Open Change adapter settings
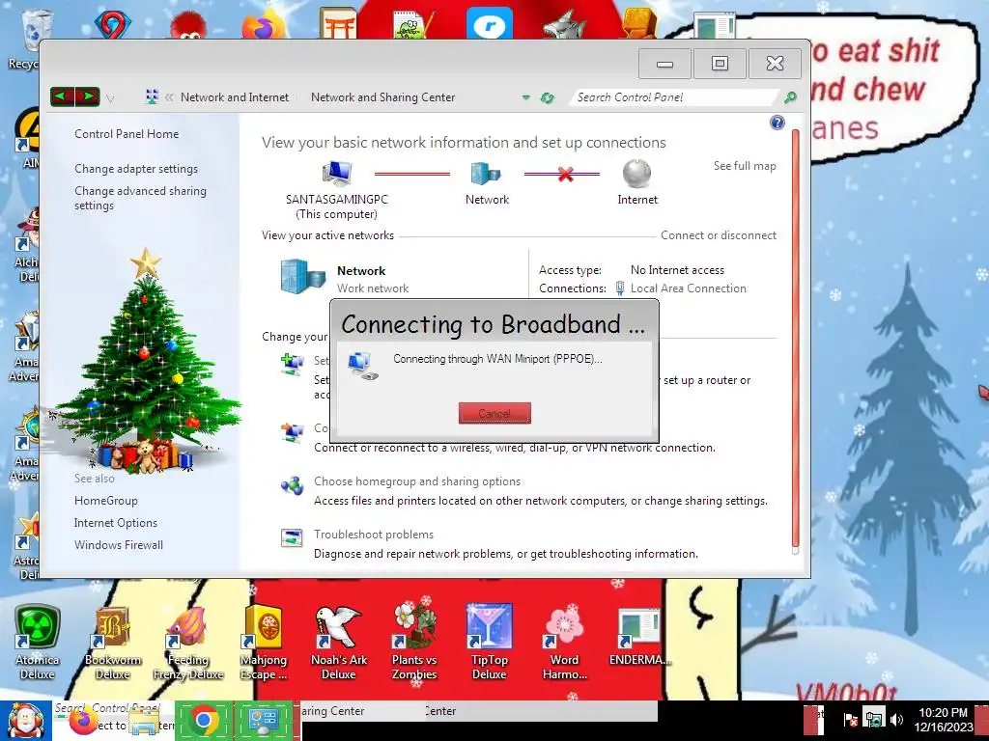The image size is (989, 741). (136, 168)
